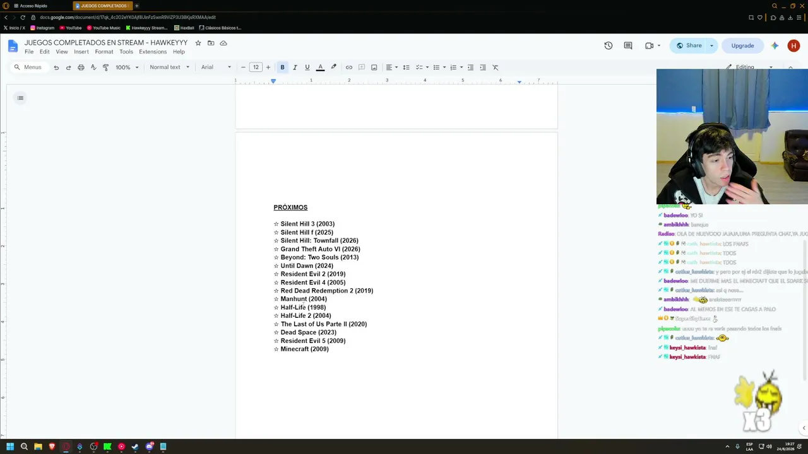
Task: Redo the last action
Action: click(x=68, y=67)
